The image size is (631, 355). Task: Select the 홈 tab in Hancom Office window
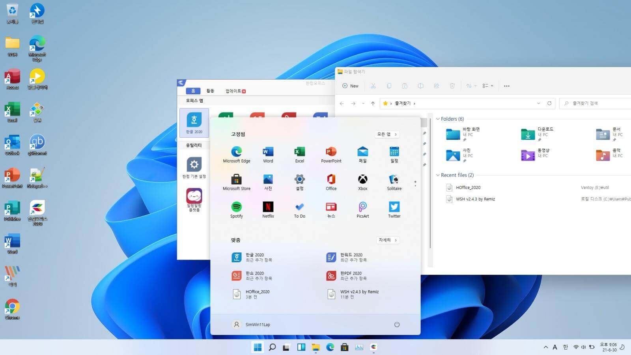coord(193,91)
